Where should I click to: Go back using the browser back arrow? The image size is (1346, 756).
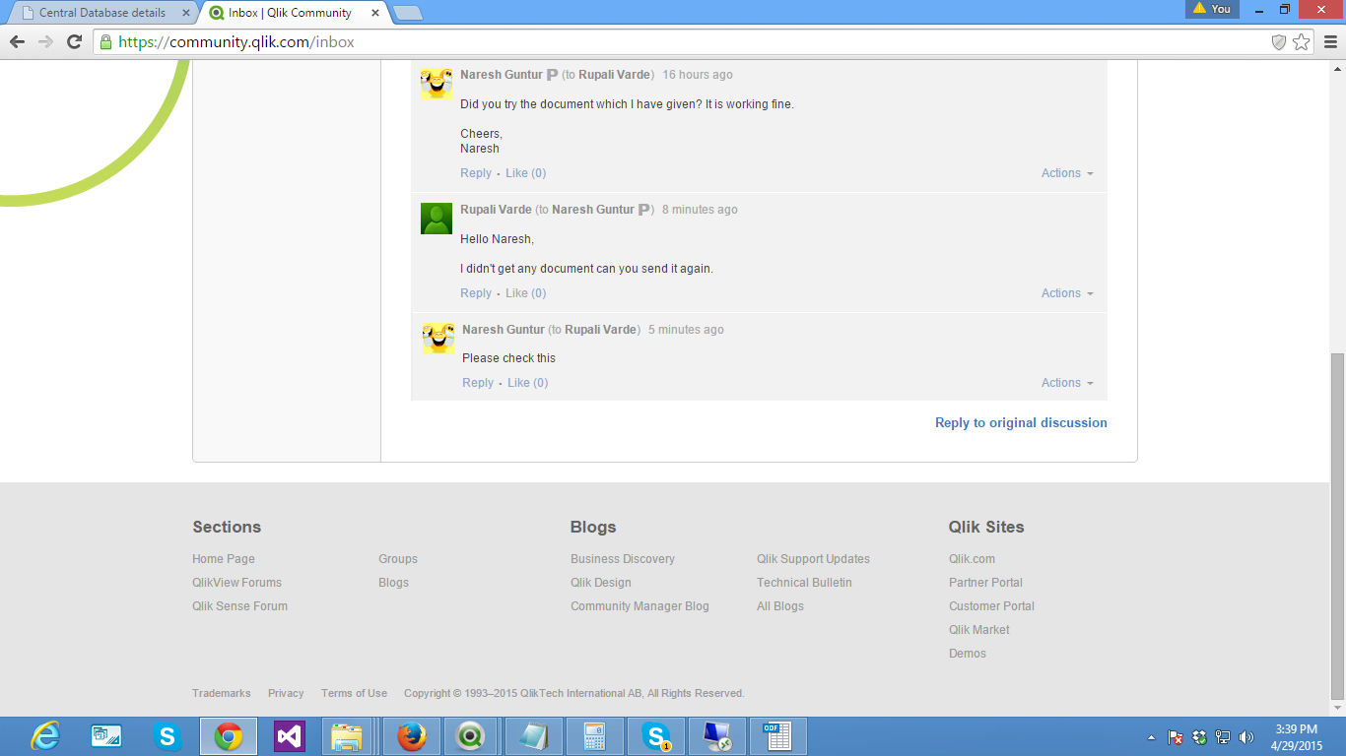[x=17, y=41]
